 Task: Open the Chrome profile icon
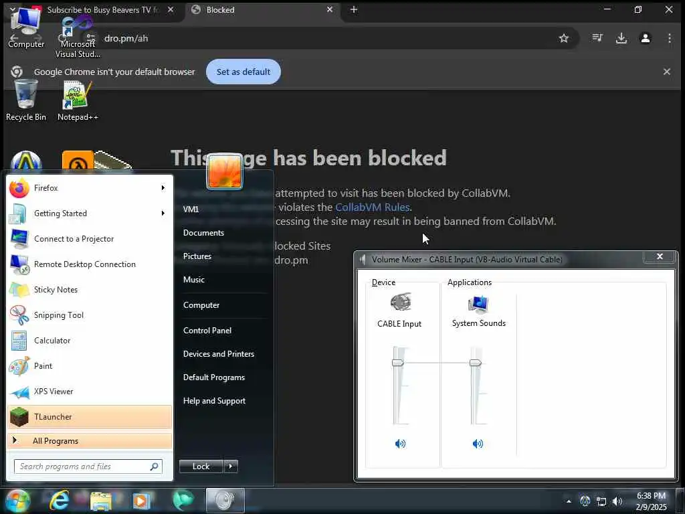(646, 38)
